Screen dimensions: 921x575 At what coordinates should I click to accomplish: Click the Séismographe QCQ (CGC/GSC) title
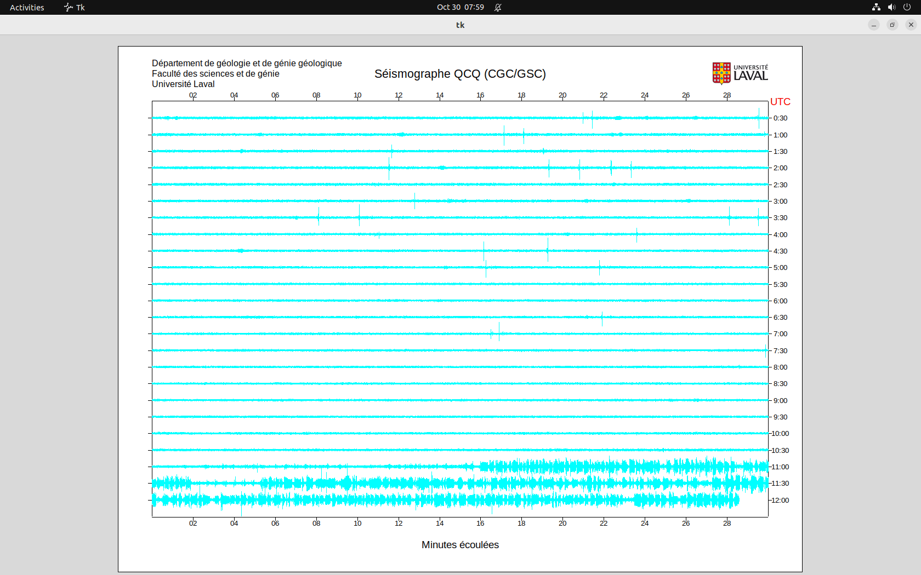[x=460, y=74]
